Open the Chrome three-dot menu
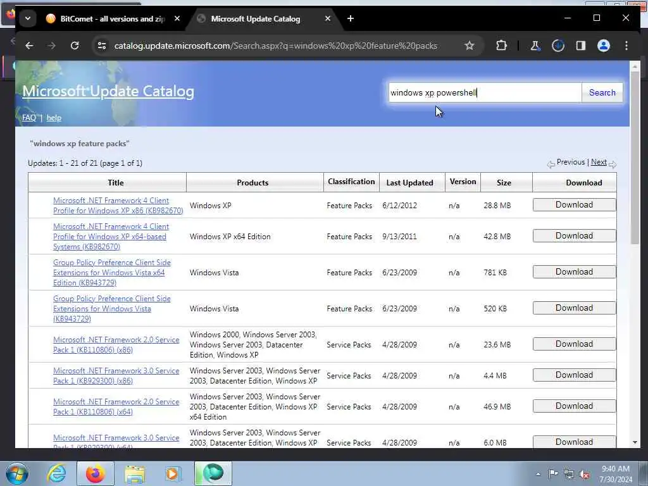This screenshot has width=648, height=486. click(x=626, y=46)
